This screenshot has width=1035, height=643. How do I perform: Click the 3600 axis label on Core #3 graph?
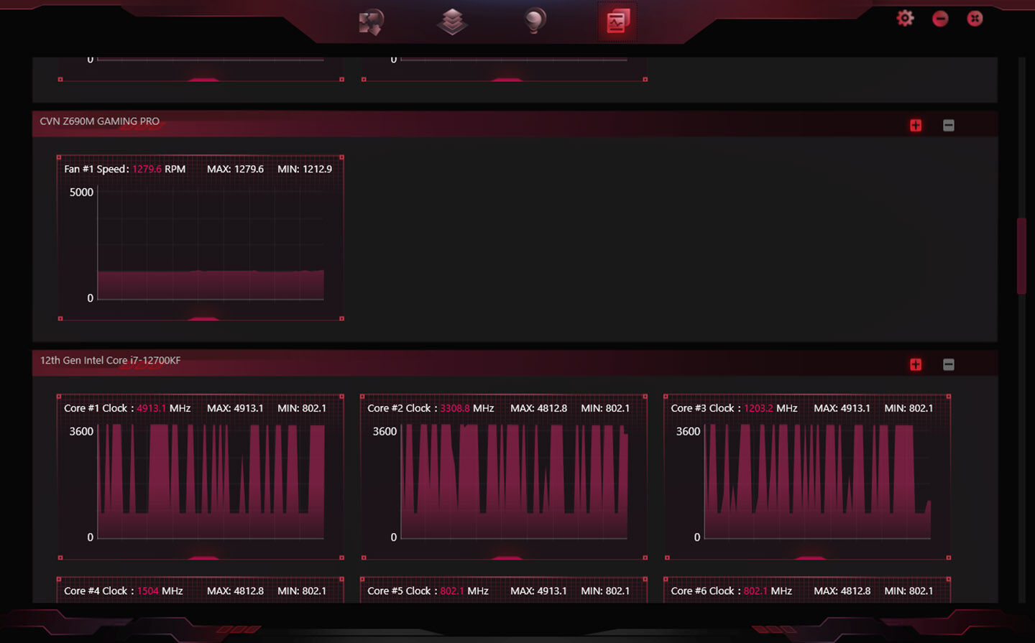tap(688, 431)
